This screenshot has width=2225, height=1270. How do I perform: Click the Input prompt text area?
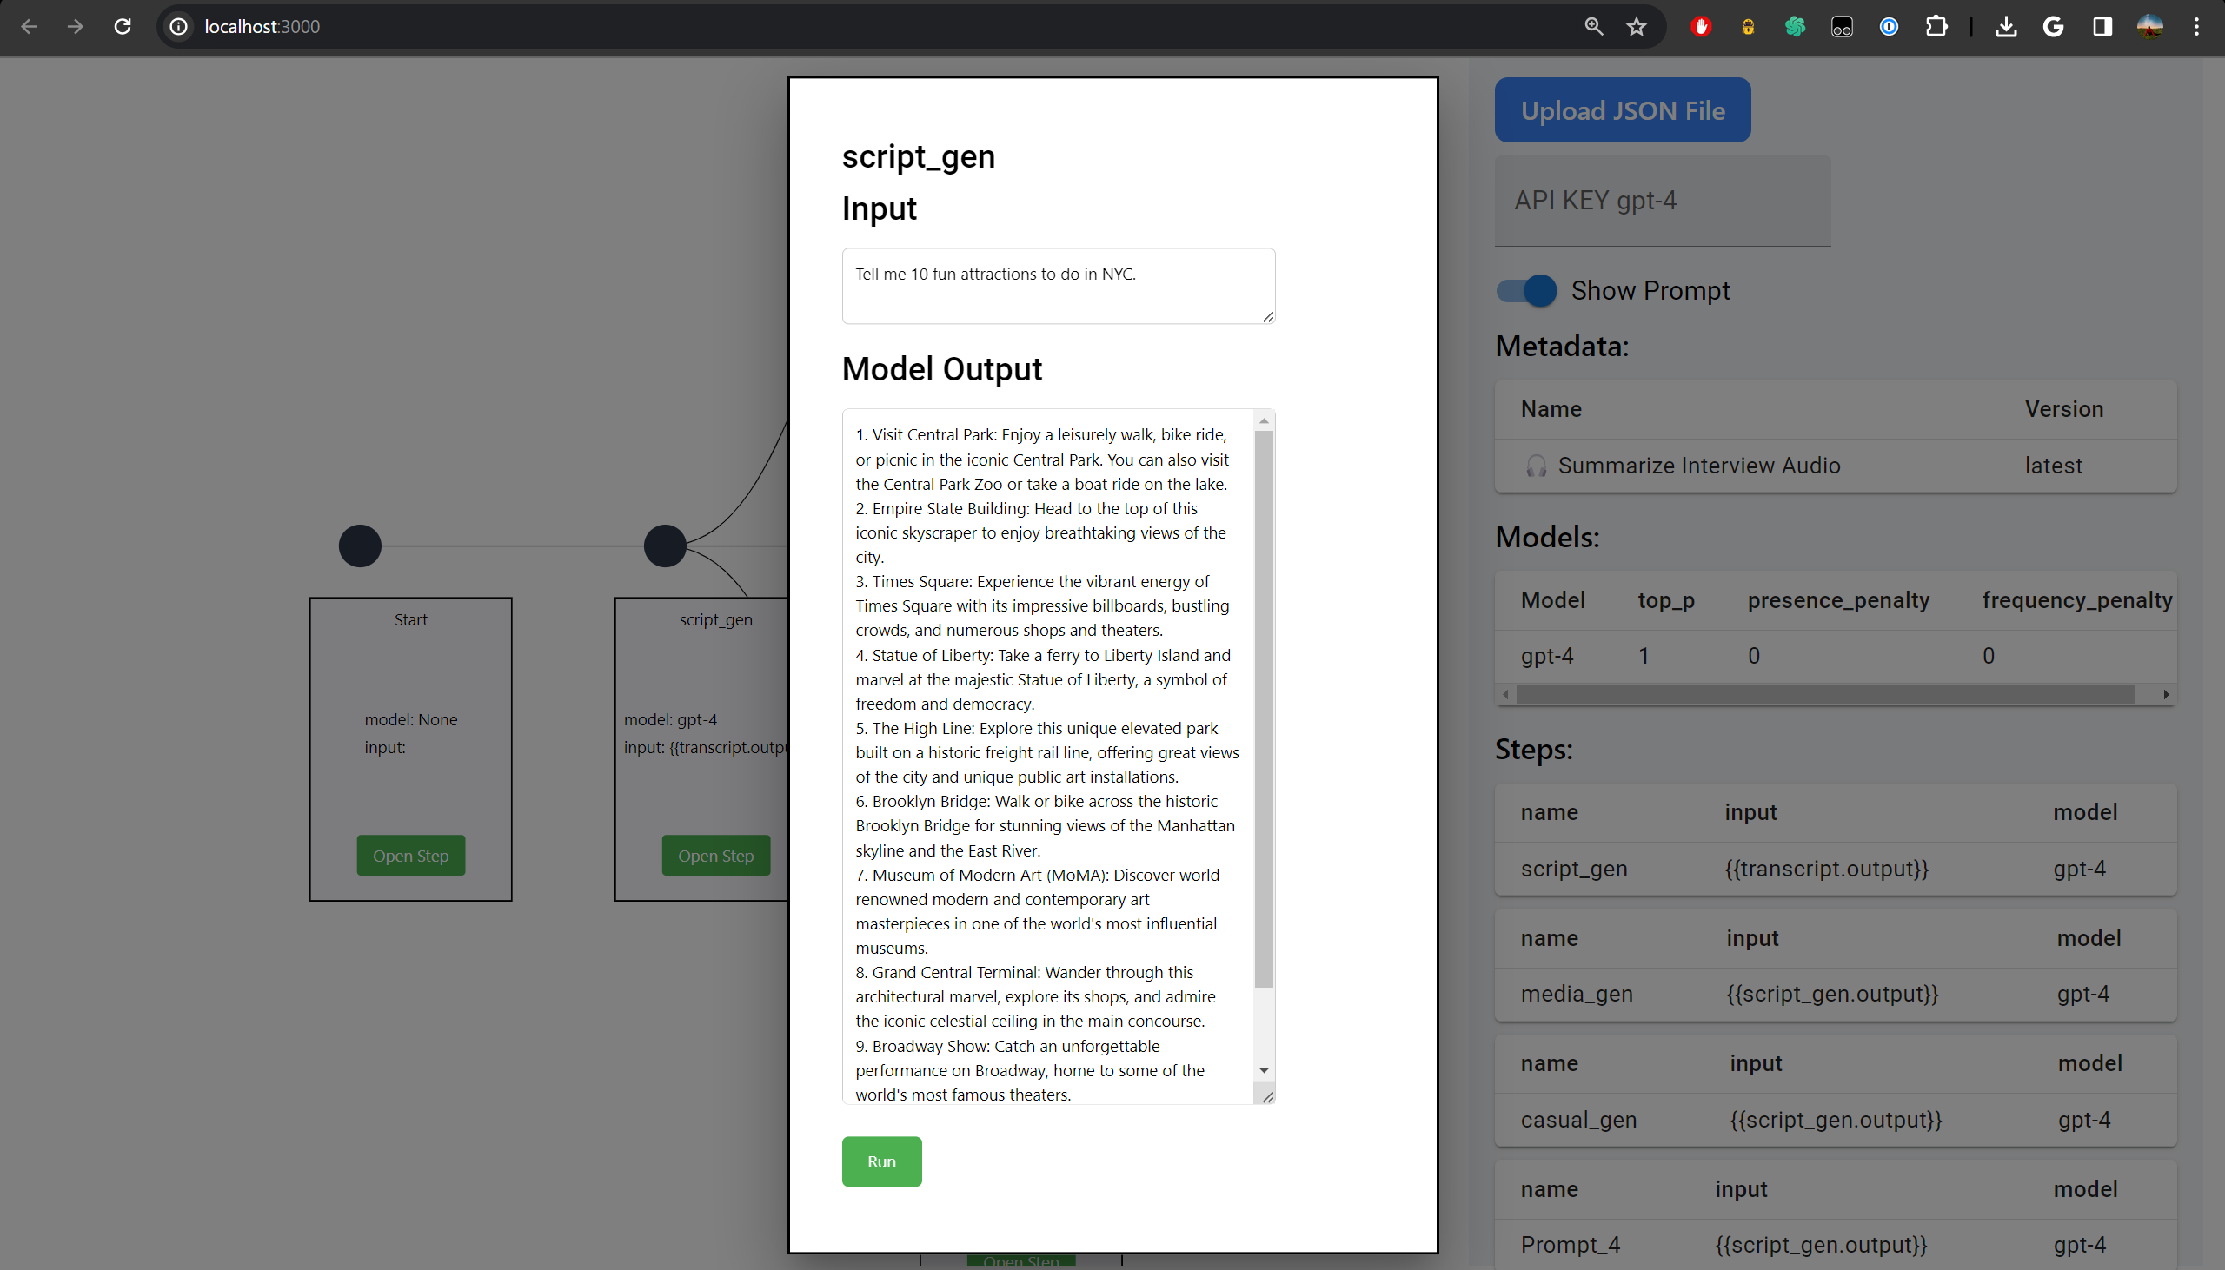pyautogui.click(x=1058, y=285)
